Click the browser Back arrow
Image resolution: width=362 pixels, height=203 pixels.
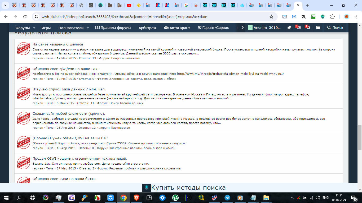(x=6, y=17)
